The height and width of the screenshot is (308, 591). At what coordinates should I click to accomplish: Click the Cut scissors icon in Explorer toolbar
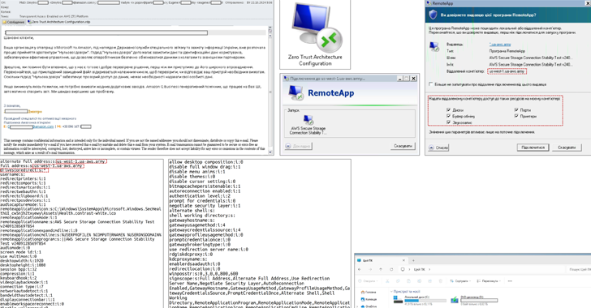point(387,281)
